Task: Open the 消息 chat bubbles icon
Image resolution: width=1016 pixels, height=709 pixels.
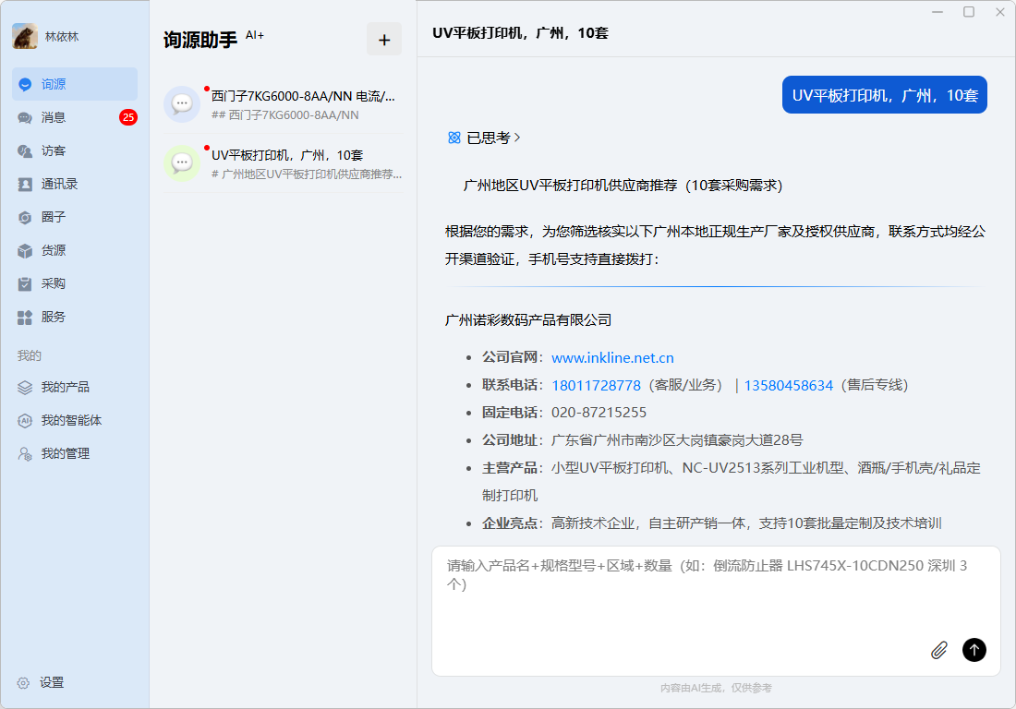Action: click(x=25, y=118)
